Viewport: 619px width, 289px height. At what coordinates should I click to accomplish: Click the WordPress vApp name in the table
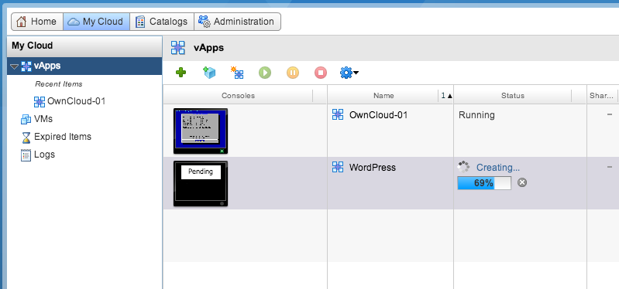(x=373, y=168)
